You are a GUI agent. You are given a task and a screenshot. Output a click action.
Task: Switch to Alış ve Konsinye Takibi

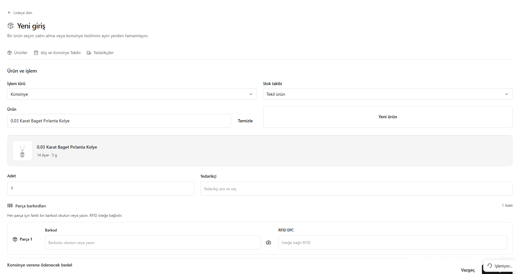pyautogui.click(x=57, y=53)
